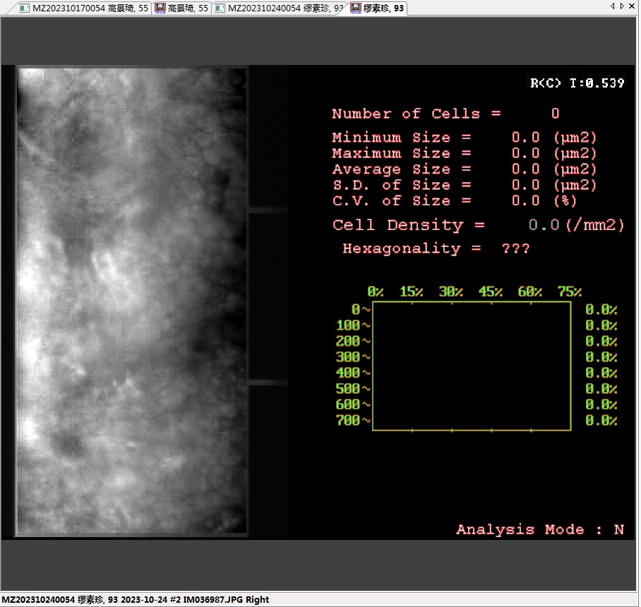
Task: Switch to the MZ202310170054 高景琦 tab
Action: (x=90, y=8)
